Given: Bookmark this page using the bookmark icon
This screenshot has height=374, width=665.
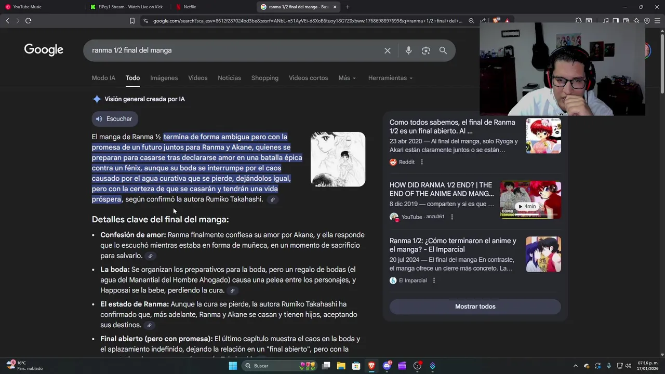Looking at the screenshot, I should point(132,21).
